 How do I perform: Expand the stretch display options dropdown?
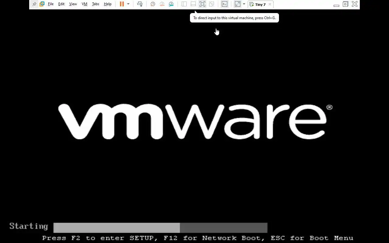244,4
